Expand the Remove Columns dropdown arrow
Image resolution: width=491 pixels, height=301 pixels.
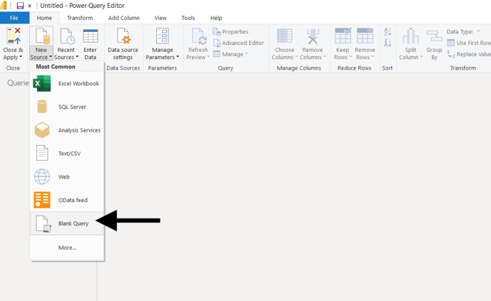point(325,57)
